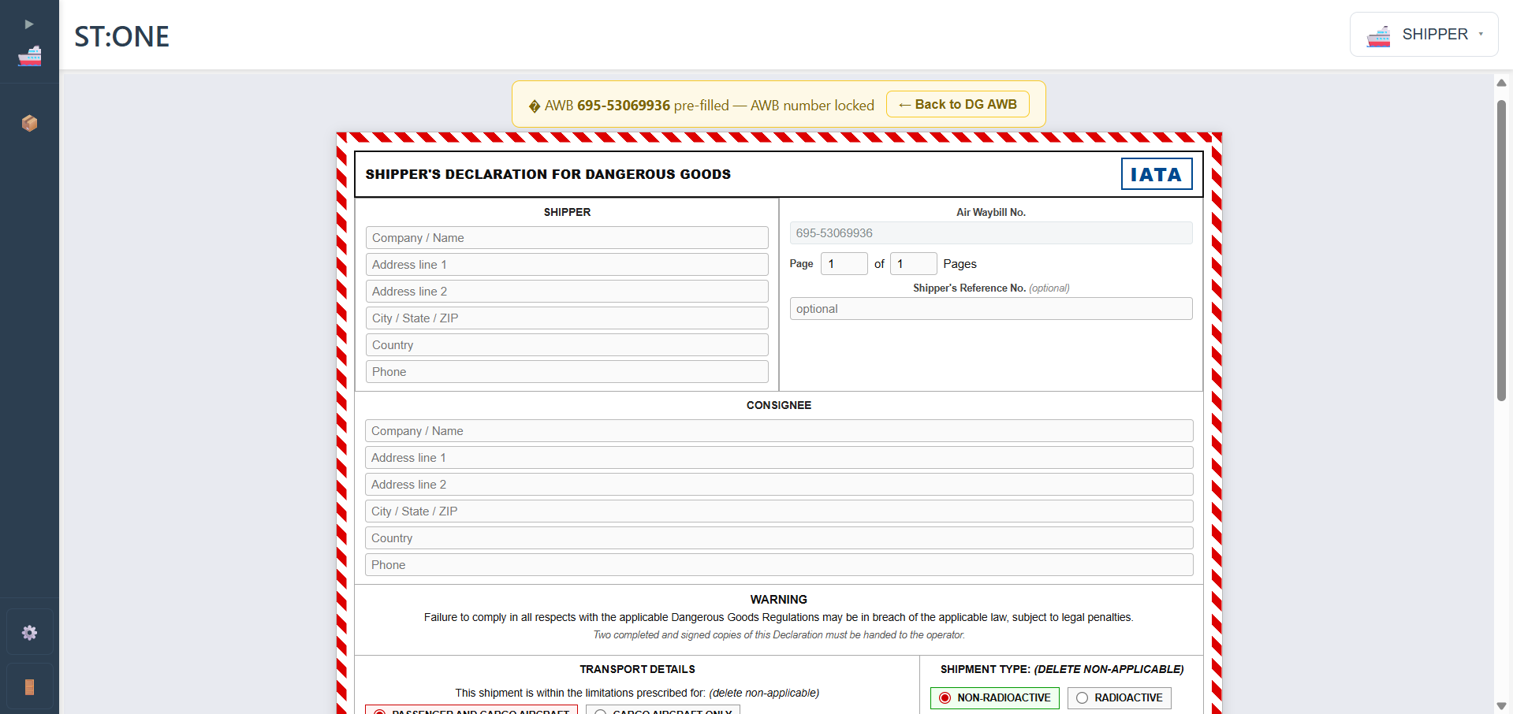1513x714 pixels.
Task: Focus the consignee Company / Name field
Action: pyautogui.click(x=779, y=431)
